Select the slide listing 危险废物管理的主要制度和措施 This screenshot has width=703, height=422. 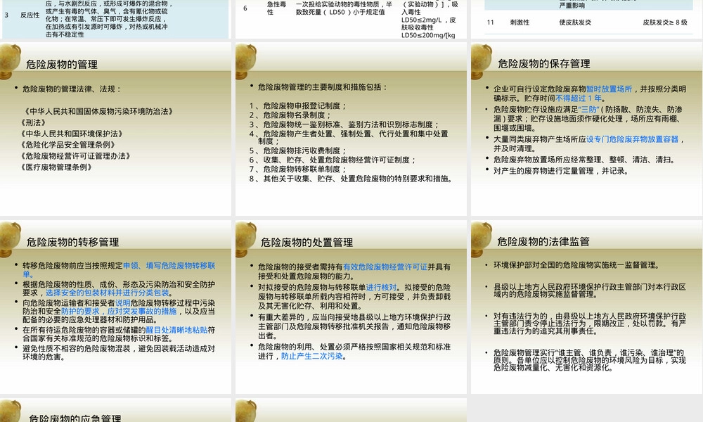tap(351, 129)
